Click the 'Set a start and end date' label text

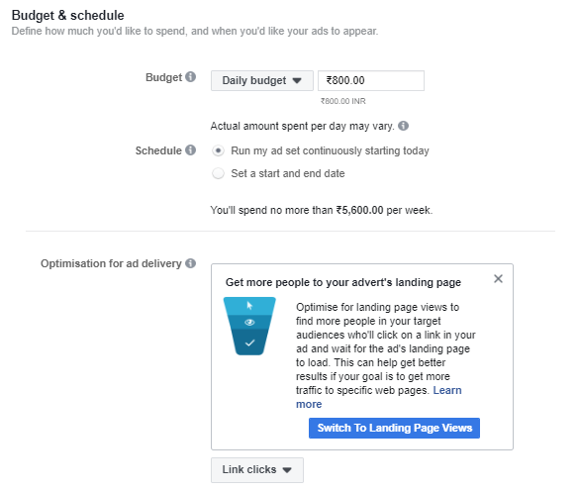pos(288,173)
